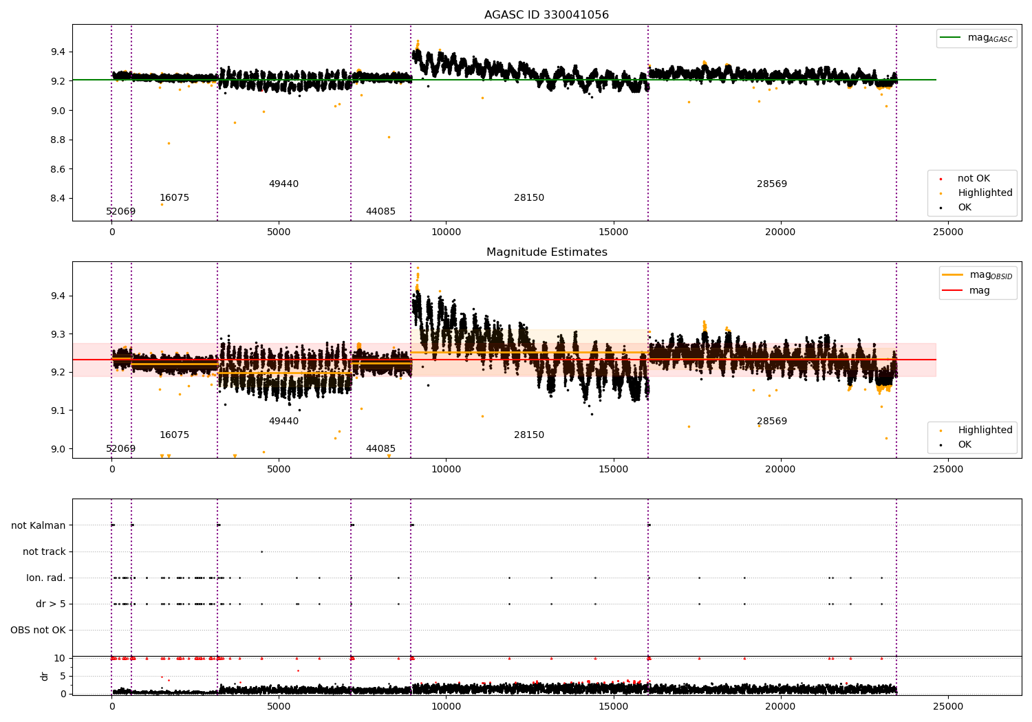The width and height of the screenshot is (1032, 722).
Task: Click obsid label 16075 in Magnitude Estimates plot
Action: pyautogui.click(x=174, y=435)
